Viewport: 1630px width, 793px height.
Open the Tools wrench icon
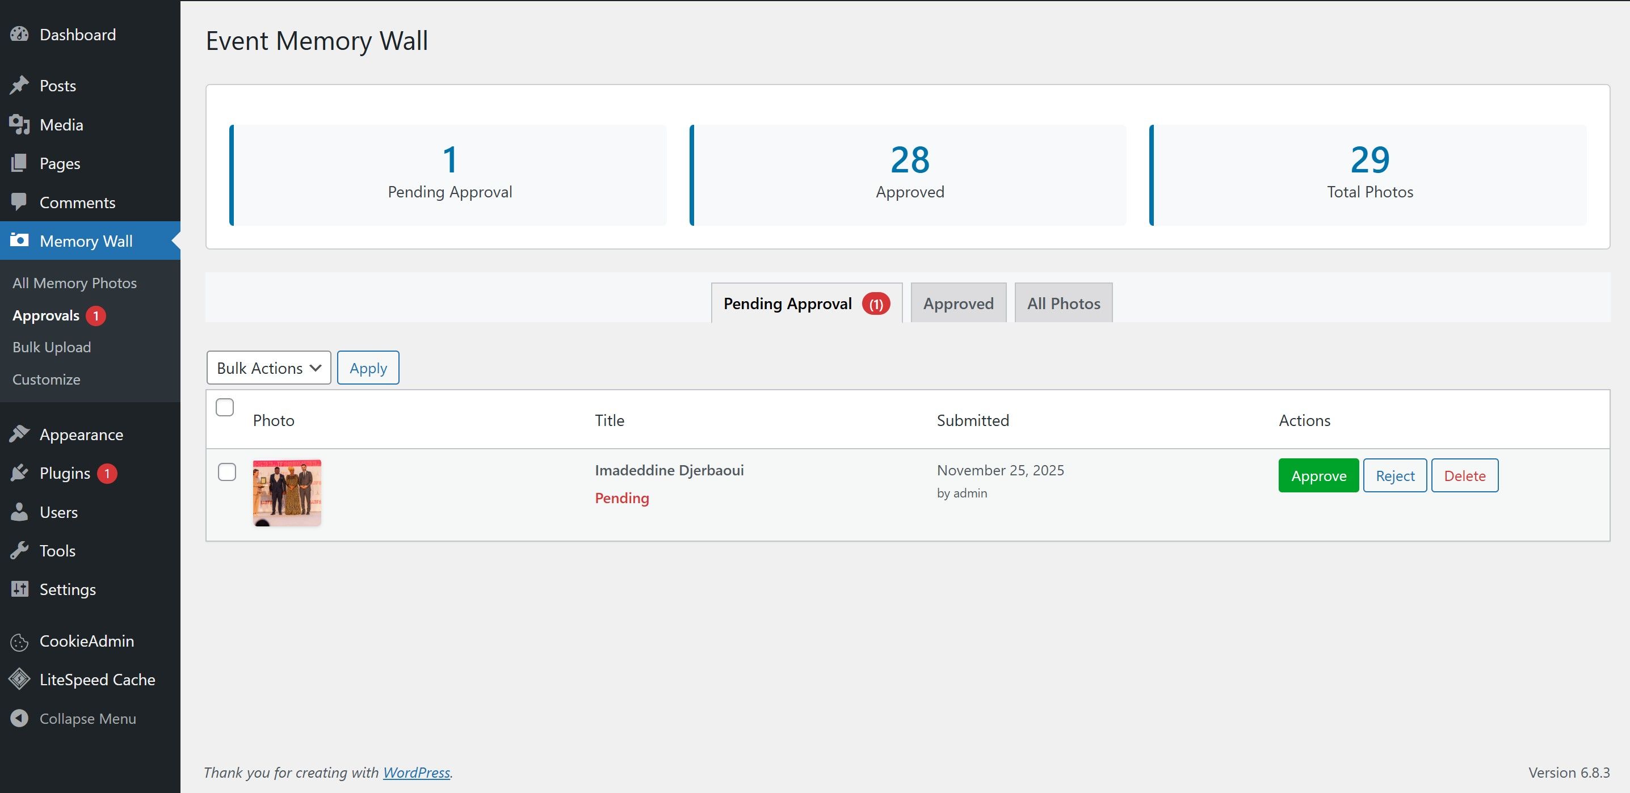[20, 550]
